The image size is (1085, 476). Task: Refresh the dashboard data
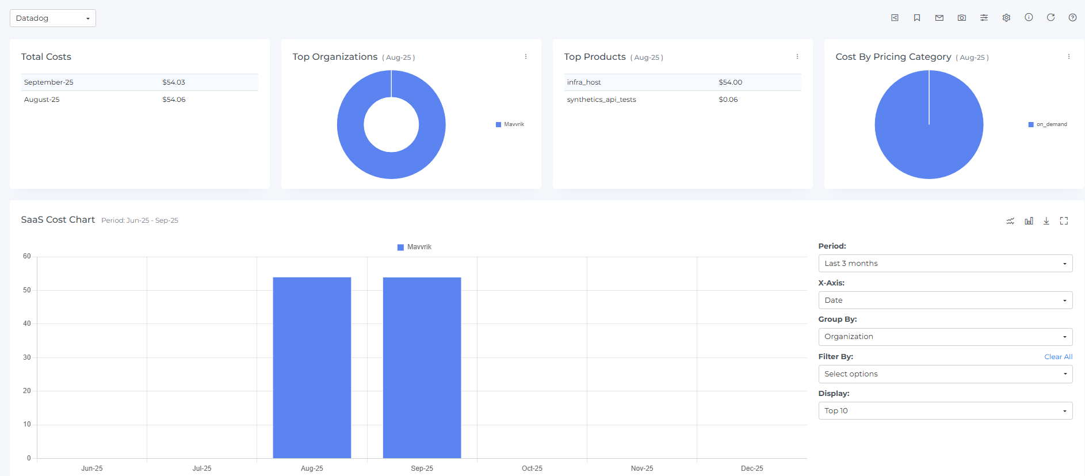click(1050, 18)
